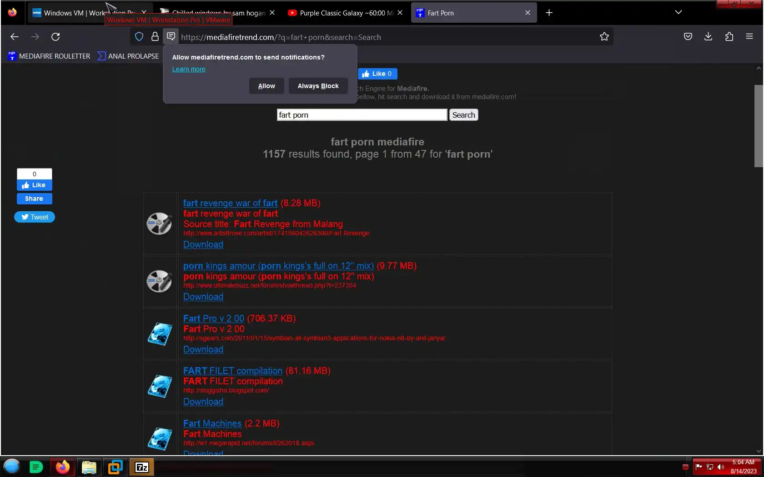Open 'Fart Pro v 2 00' result
The width and height of the screenshot is (764, 477).
(214, 318)
